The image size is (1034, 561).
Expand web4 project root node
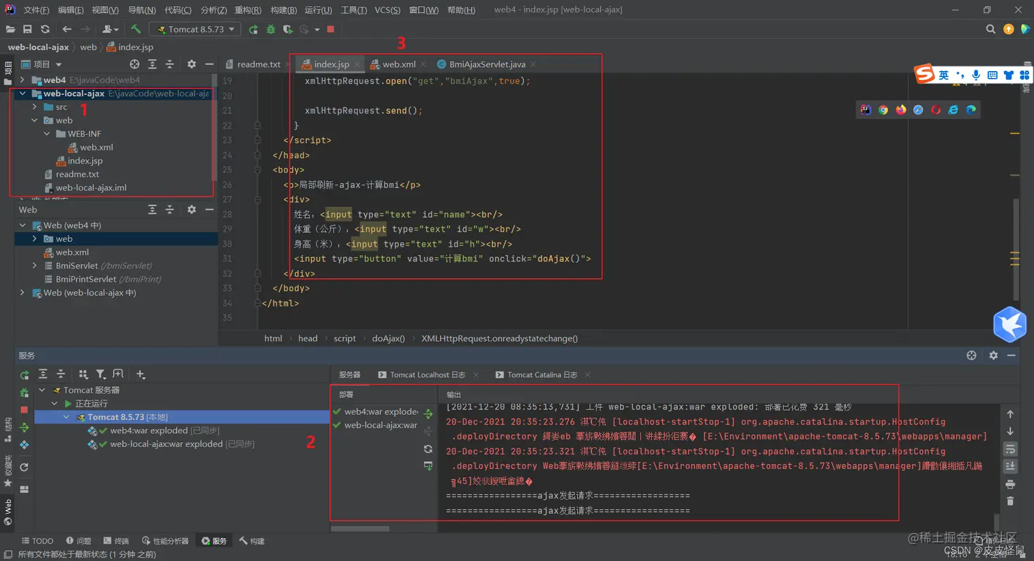pyautogui.click(x=23, y=80)
